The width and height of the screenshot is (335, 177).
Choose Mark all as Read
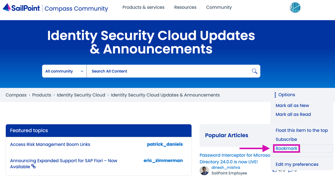pos(293,114)
